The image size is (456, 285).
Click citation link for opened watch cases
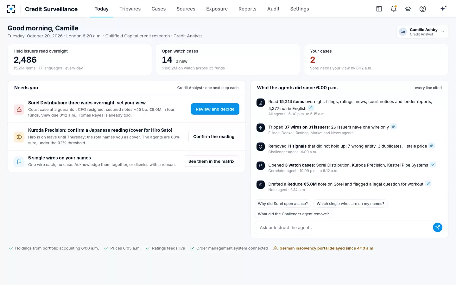tap(433, 165)
